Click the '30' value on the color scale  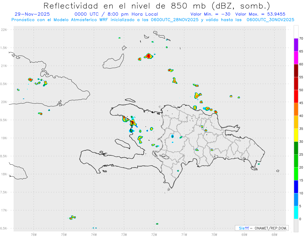coord(301,141)
